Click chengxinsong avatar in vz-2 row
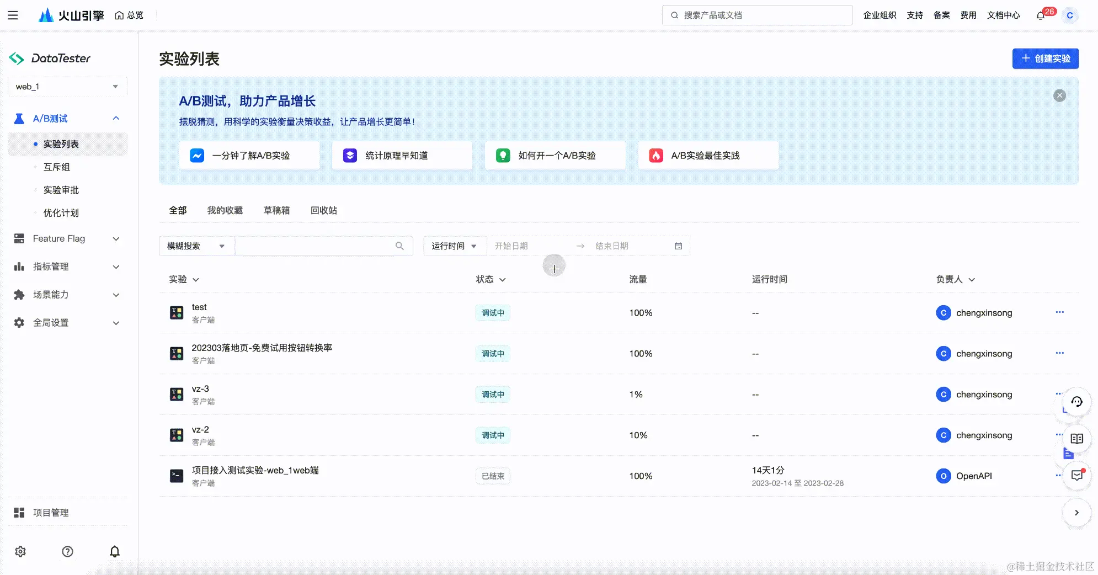Viewport: 1098px width, 575px height. click(x=944, y=435)
